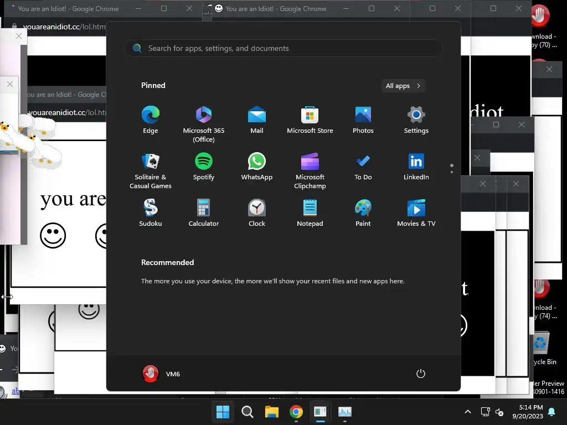Open the taskbar app with the highlighted underline
Screen dimensions: 567x425
(x=320, y=412)
